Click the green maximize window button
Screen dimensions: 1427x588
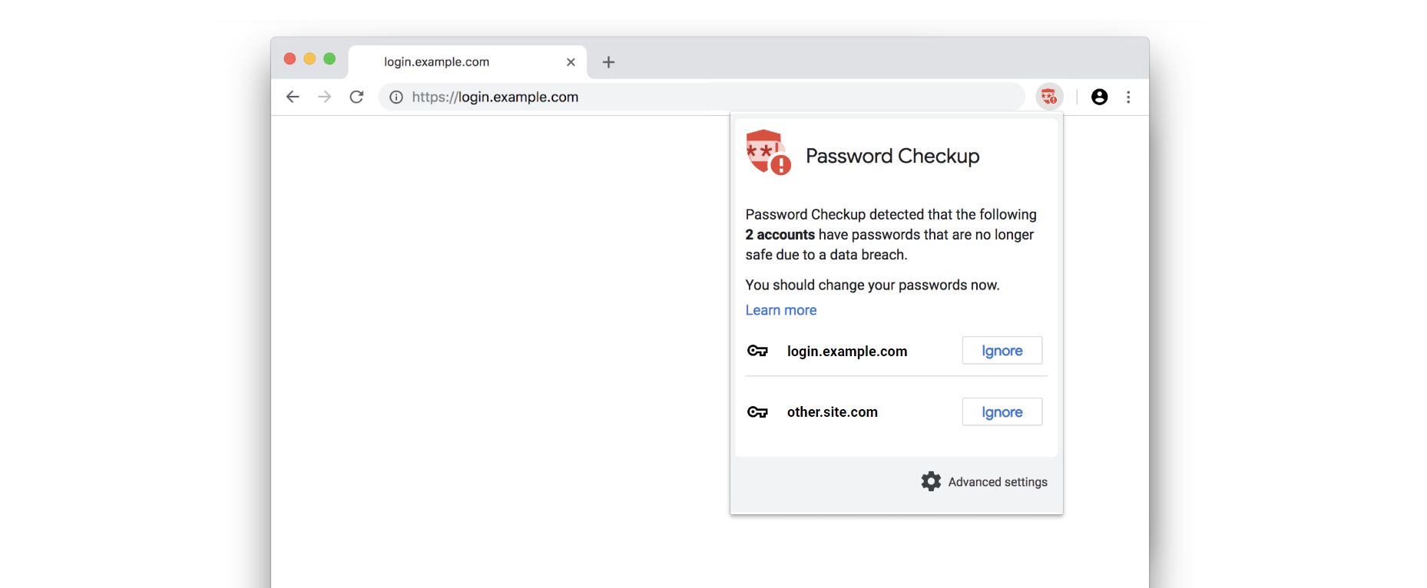coord(329,59)
